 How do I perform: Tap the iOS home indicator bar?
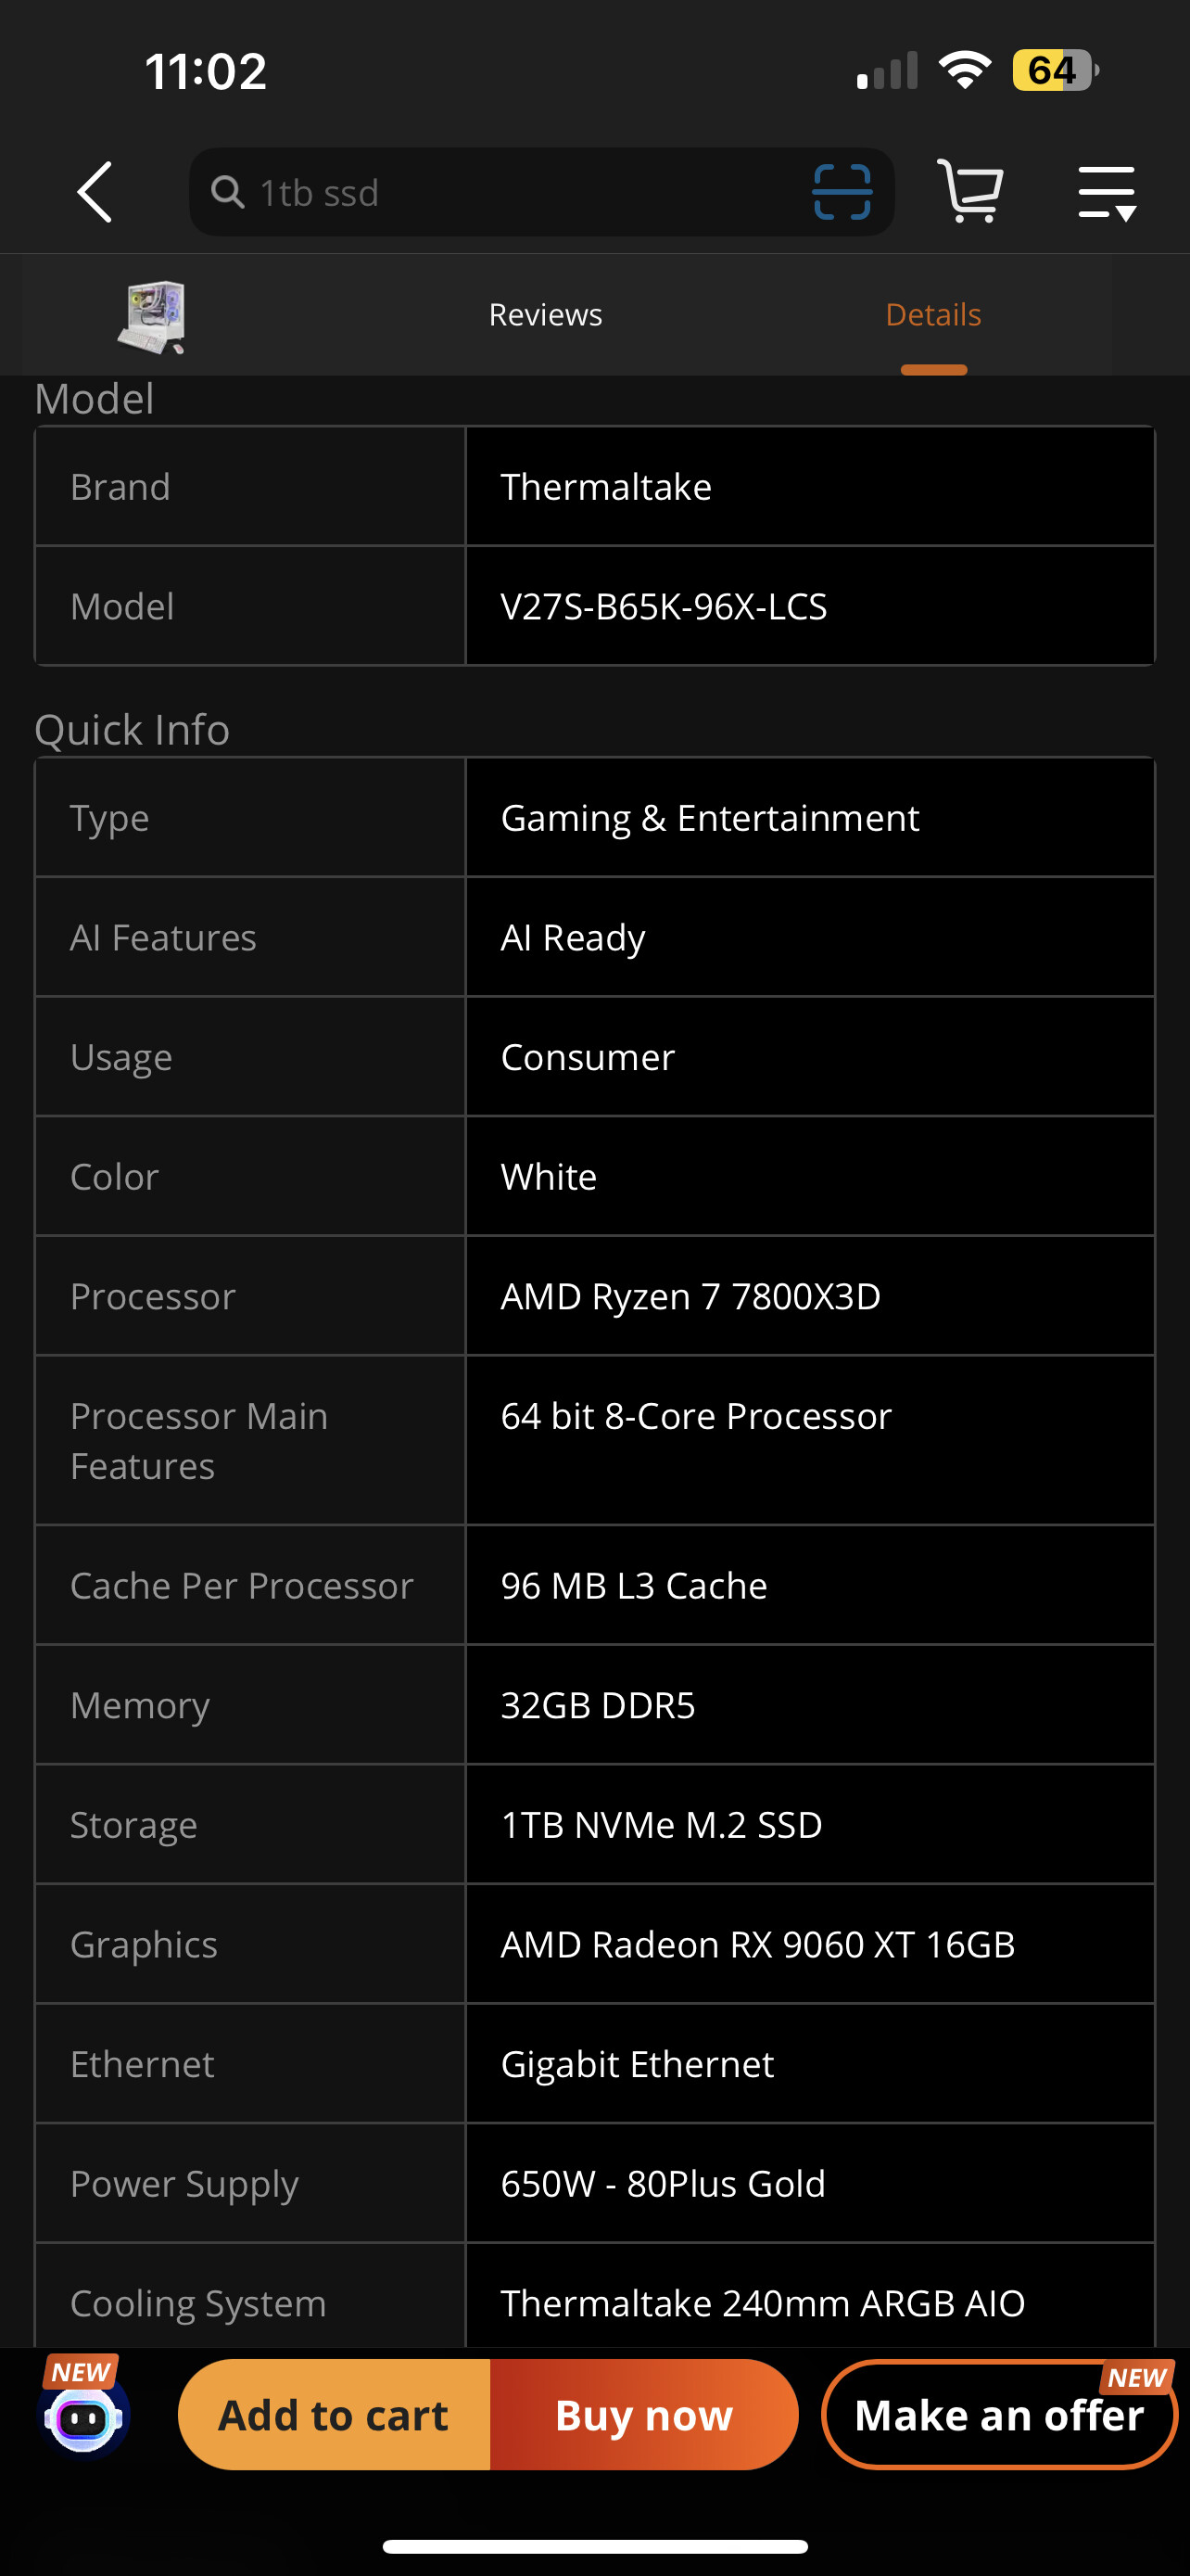tap(594, 2546)
